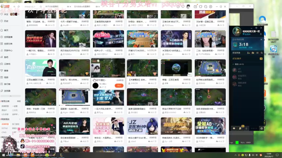This screenshot has height=158, width=282.
Task: Click the 赛事 trophy sidebar icon
Action: click(2, 71)
